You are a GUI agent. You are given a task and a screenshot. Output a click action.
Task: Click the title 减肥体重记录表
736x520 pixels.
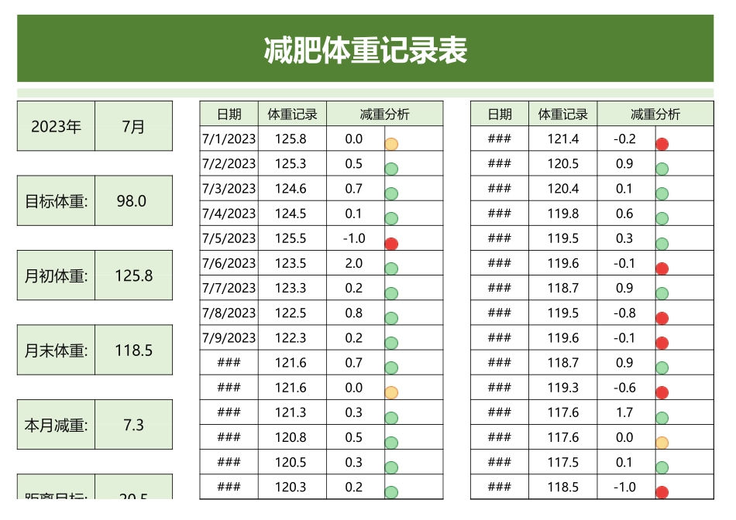point(365,50)
